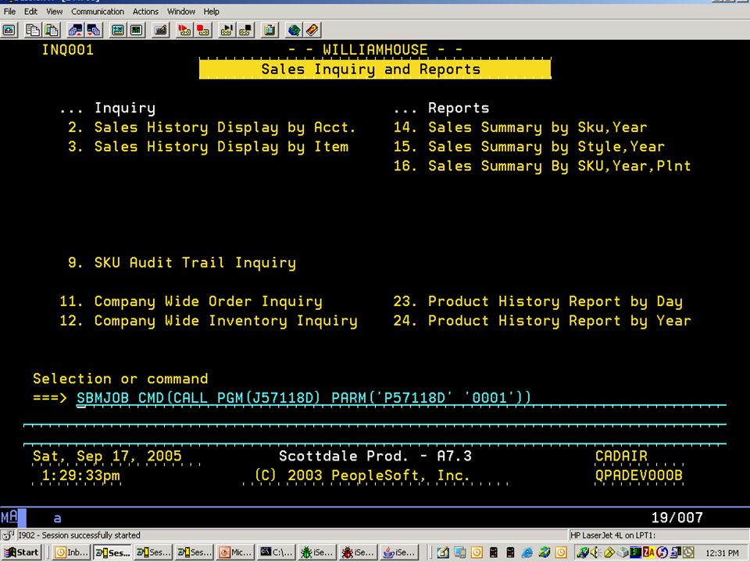Select option 12 Company Wide Inventory Inquiry
The height and width of the screenshot is (562, 750).
tap(208, 321)
